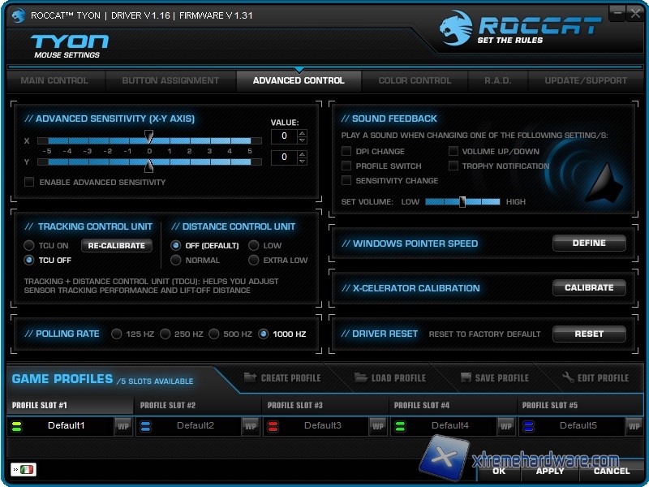Click the Define pointer speed button
The height and width of the screenshot is (487, 649).
tap(589, 243)
